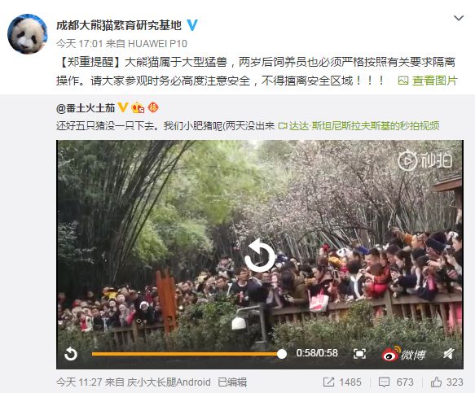The image size is (475, 393).
Task: Click the panda profile avatar
Action: [x=28, y=34]
